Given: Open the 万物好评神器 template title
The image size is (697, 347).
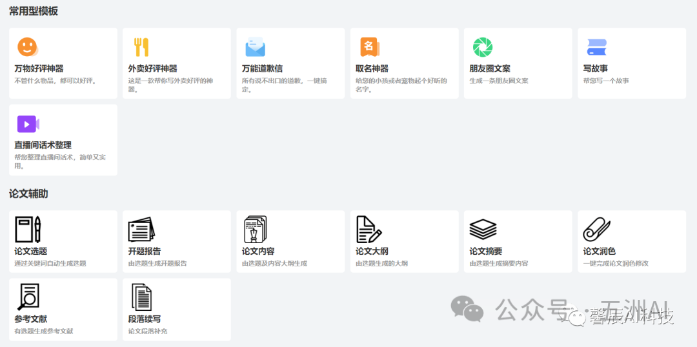Looking at the screenshot, I should click(39, 68).
